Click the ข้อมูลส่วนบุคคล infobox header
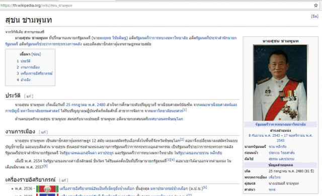322x196 pixels. (281, 165)
